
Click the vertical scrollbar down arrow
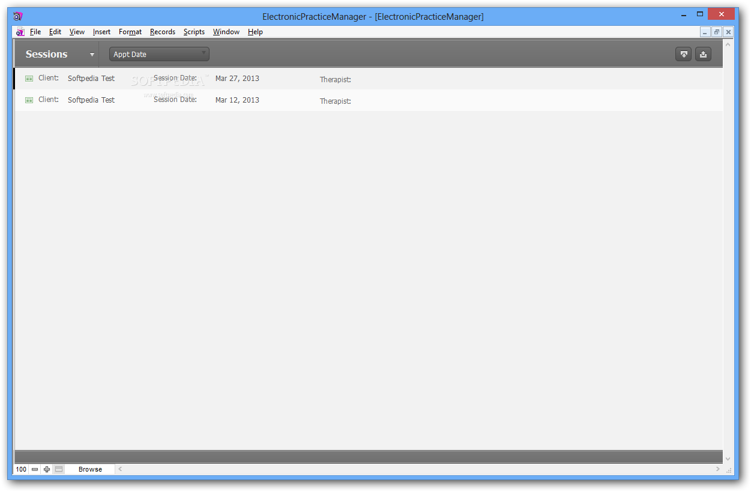click(728, 459)
